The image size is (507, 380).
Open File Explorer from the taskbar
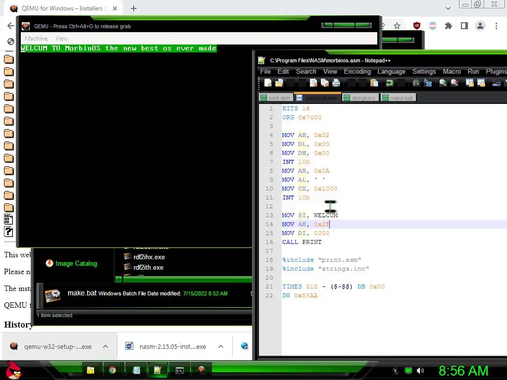[90, 370]
